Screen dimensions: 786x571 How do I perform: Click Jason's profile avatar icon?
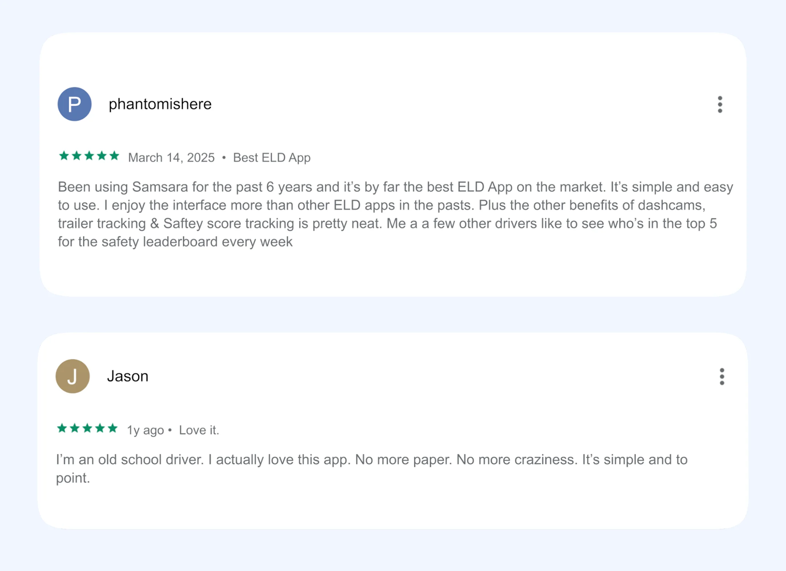tap(72, 376)
